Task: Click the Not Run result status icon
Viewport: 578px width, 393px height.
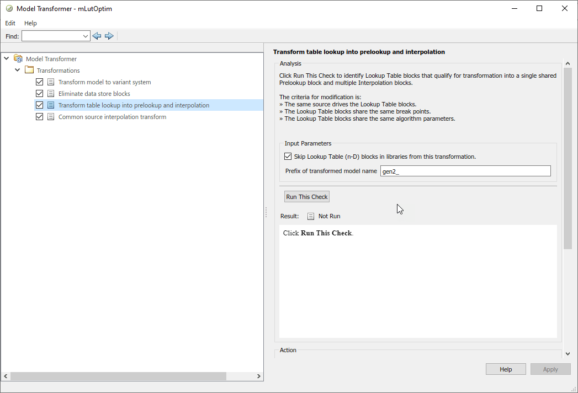Action: tap(311, 216)
